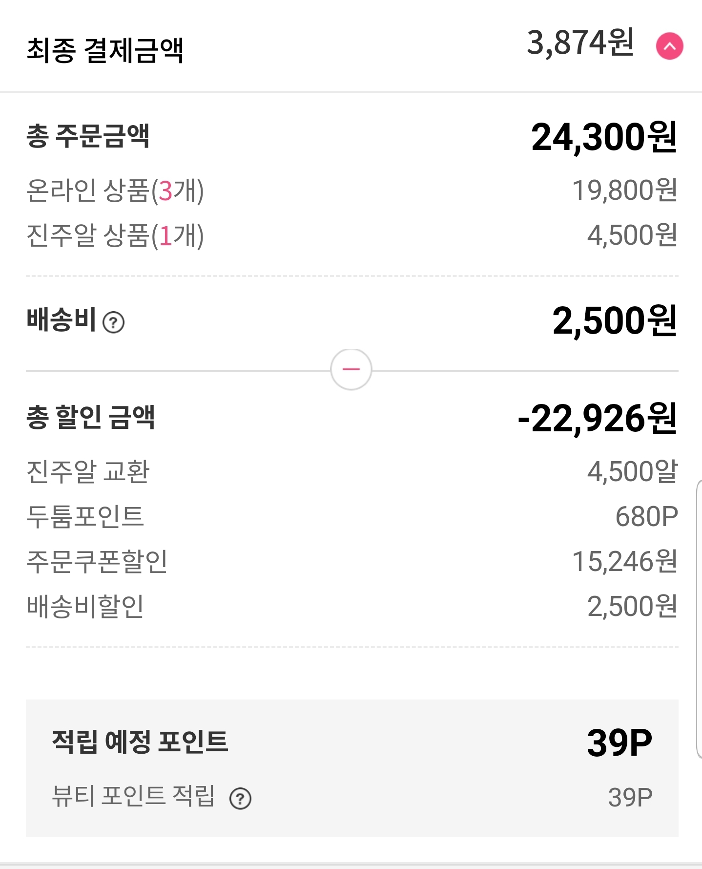Tap the 적립 예정 포인트 heading
702x869 pixels.
pyautogui.click(x=140, y=742)
